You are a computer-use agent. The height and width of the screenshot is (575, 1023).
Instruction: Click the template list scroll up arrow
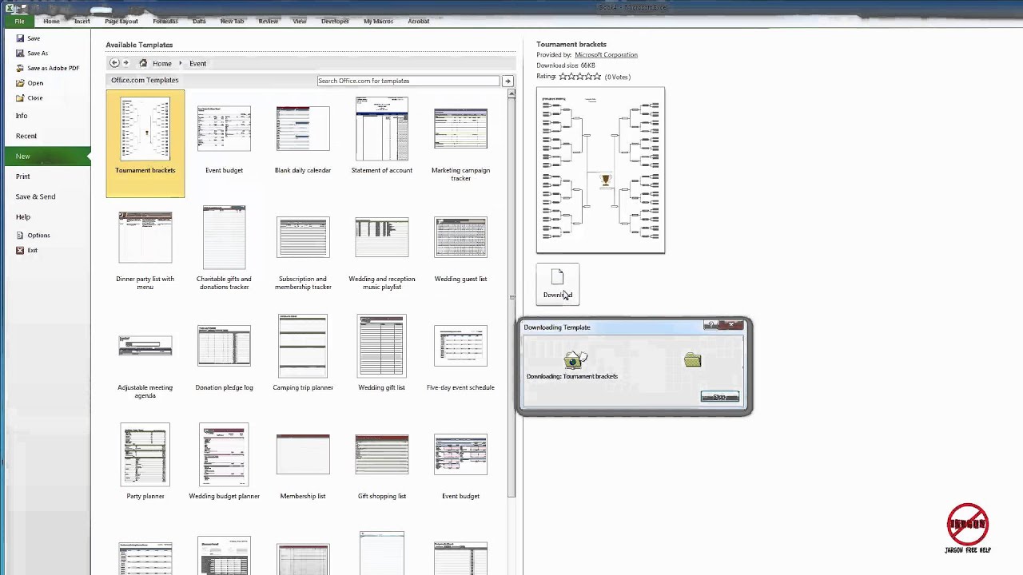(x=512, y=94)
